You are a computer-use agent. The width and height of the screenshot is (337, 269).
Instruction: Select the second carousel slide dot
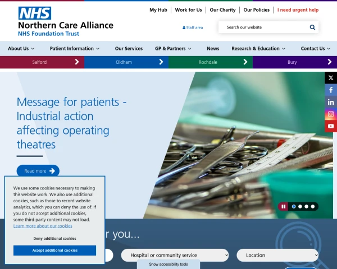[300, 206]
